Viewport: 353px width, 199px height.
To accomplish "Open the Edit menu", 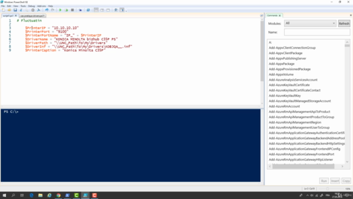I will pos(9,6).
